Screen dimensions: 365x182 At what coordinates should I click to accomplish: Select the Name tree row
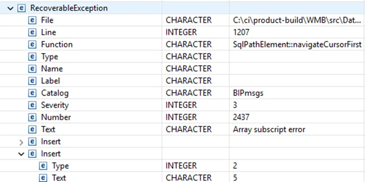tap(183, 69)
